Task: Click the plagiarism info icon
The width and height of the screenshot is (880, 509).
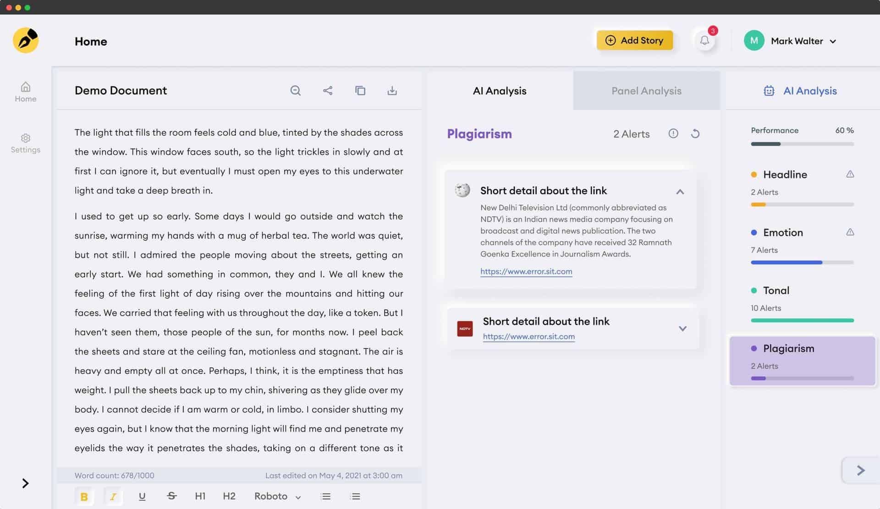Action: (x=673, y=134)
